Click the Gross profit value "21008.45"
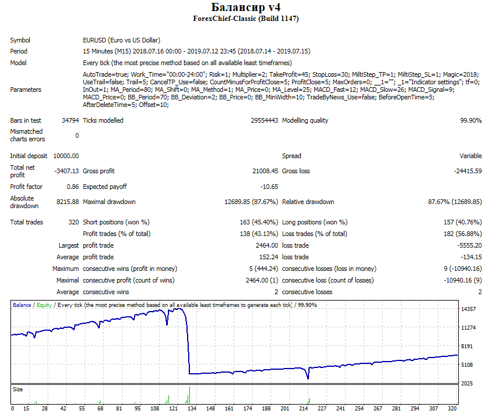 point(265,171)
